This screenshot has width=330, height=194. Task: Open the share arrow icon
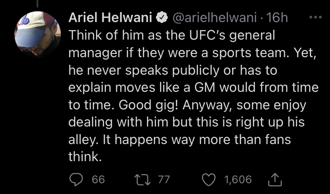click(275, 180)
